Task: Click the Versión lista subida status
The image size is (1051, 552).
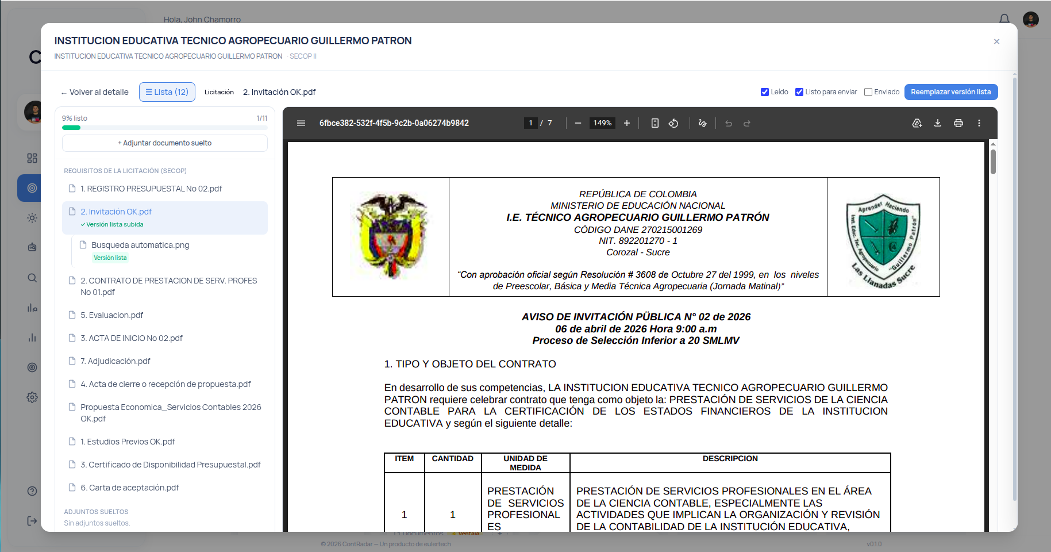Action: (112, 224)
